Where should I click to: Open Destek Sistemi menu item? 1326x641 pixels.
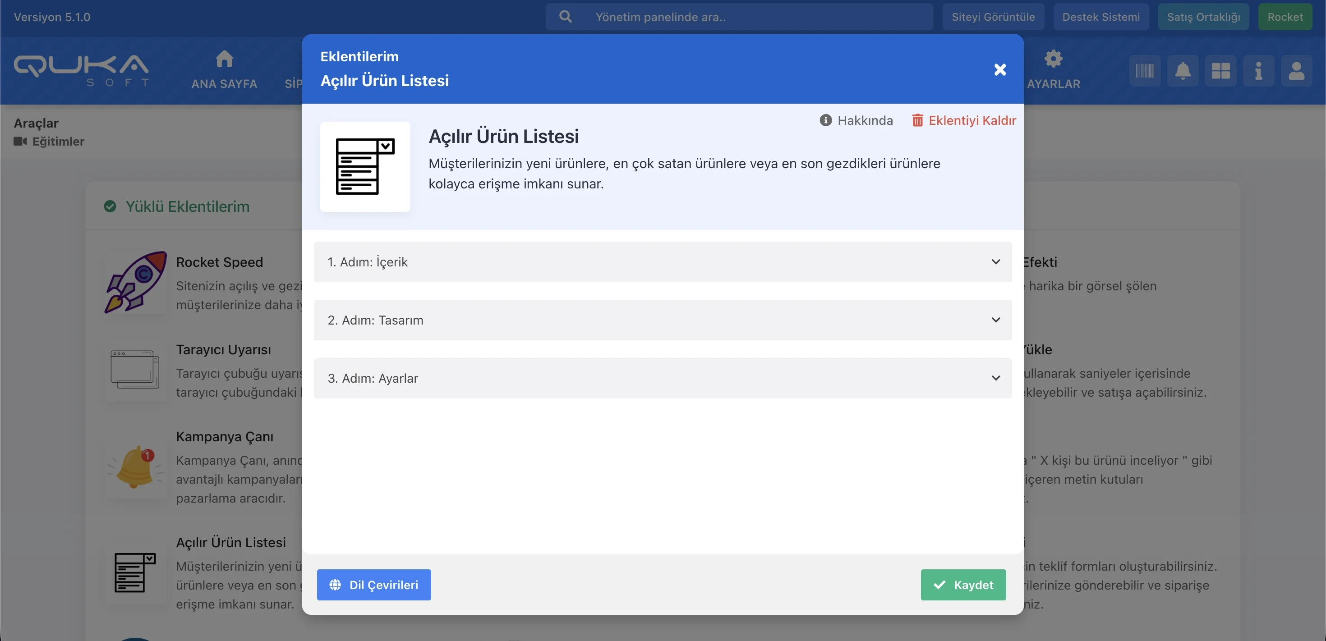(x=1100, y=17)
